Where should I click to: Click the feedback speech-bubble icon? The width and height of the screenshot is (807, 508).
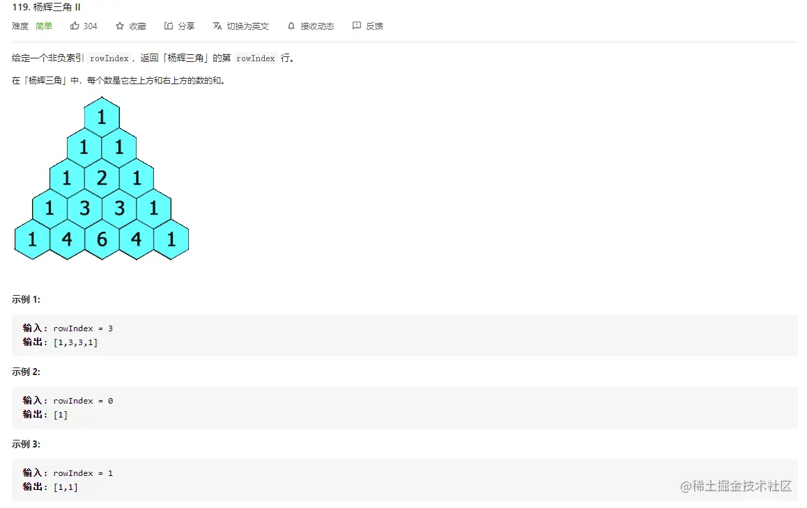pos(357,26)
